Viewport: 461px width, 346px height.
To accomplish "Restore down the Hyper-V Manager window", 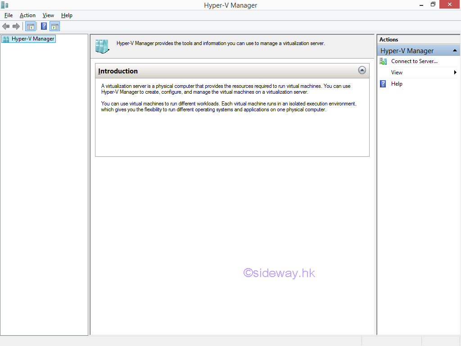I will (x=433, y=5).
